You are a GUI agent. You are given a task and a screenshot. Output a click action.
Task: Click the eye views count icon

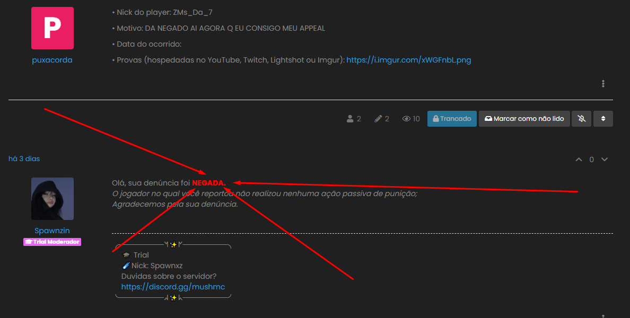[x=407, y=118]
